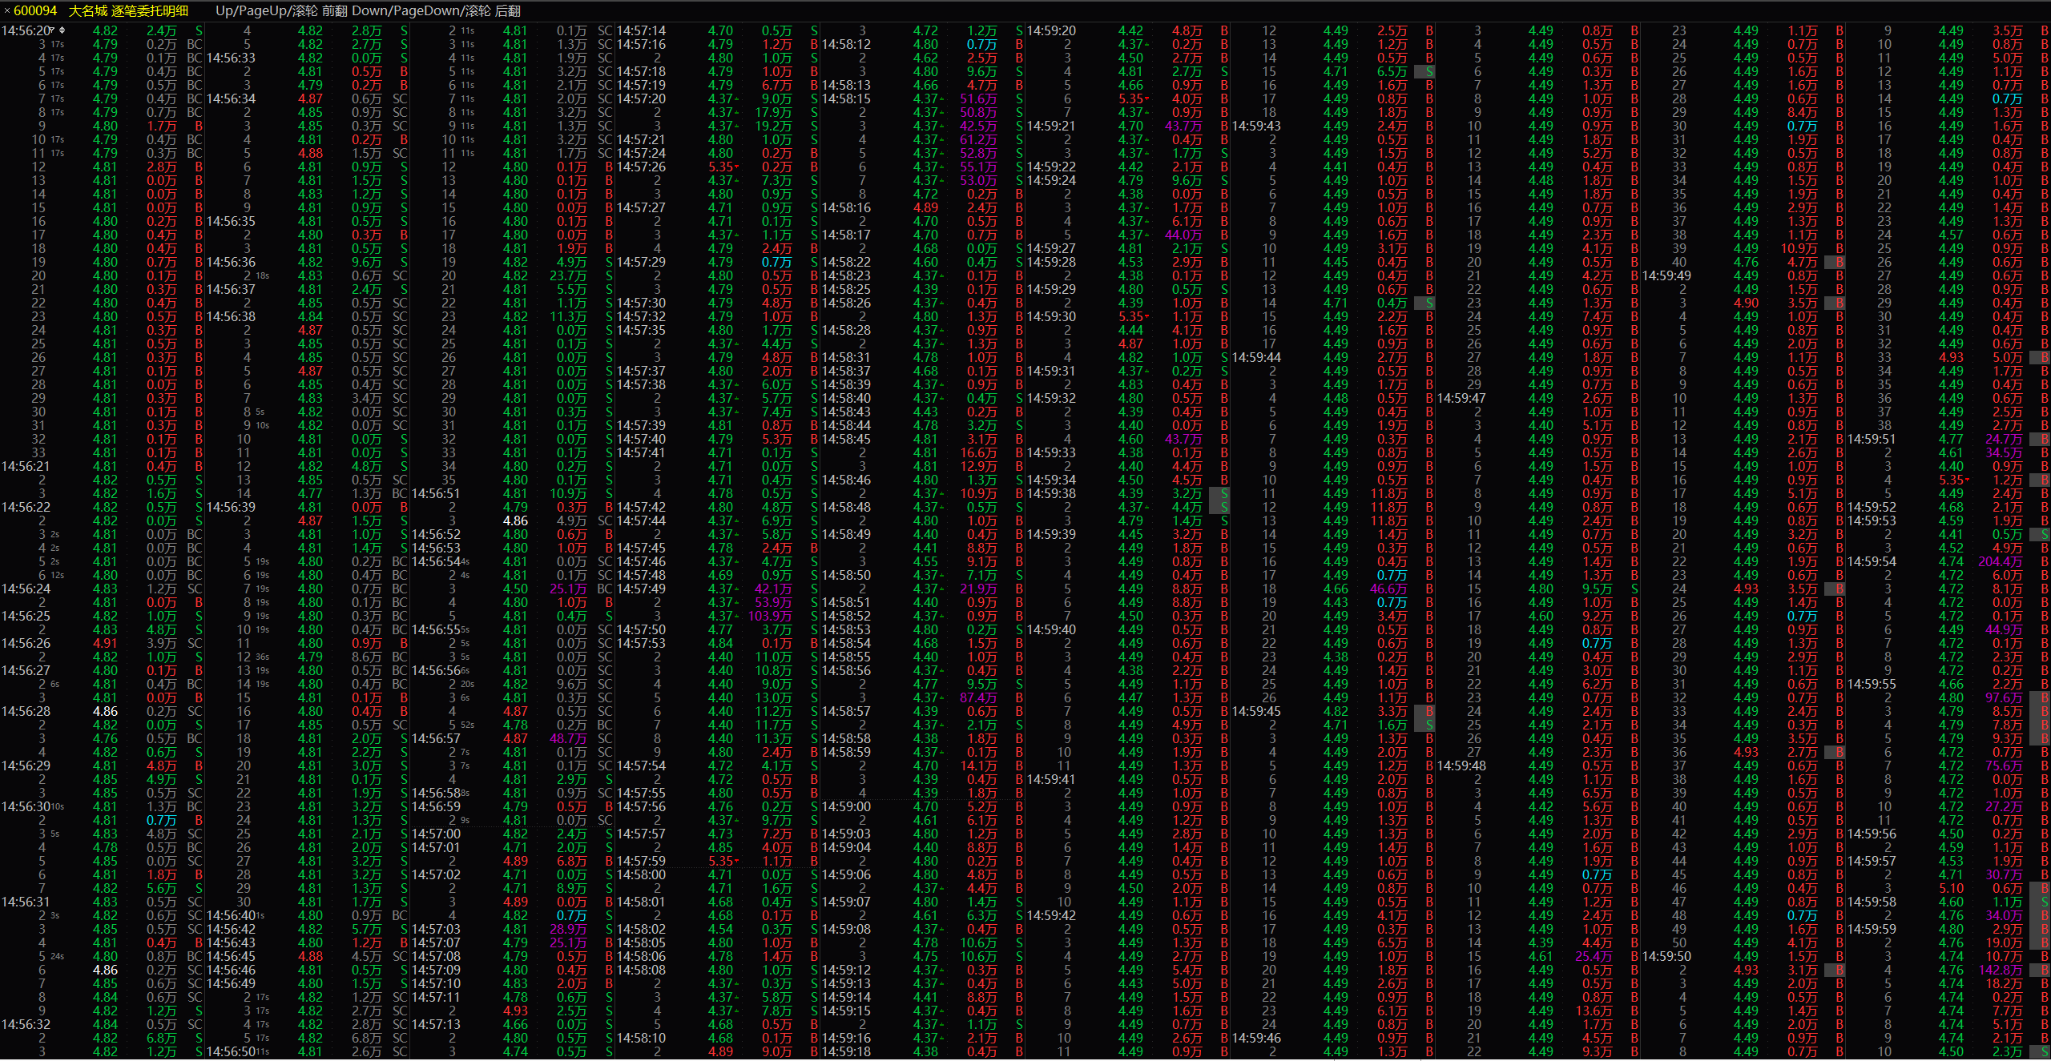The image size is (2051, 1061).
Task: Select the 14:56:21 timestamp row
Action: click(x=26, y=466)
